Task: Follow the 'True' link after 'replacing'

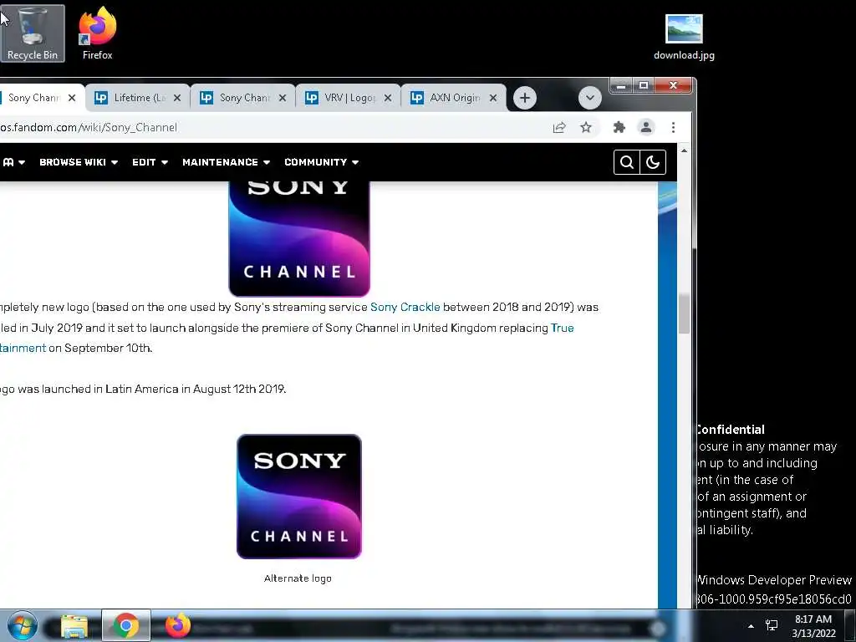Action: 563,328
